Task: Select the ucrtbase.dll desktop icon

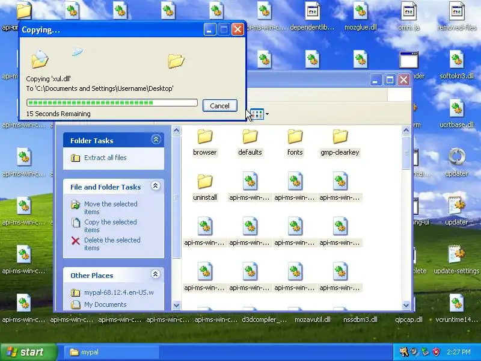Action: pyautogui.click(x=457, y=114)
